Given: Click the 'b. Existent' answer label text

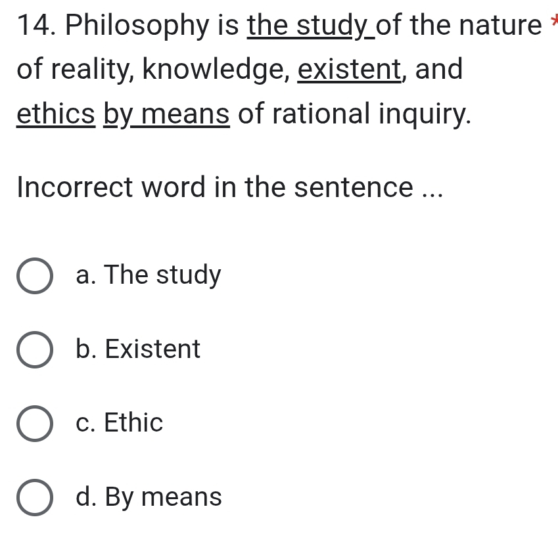Looking at the screenshot, I should point(138,349).
